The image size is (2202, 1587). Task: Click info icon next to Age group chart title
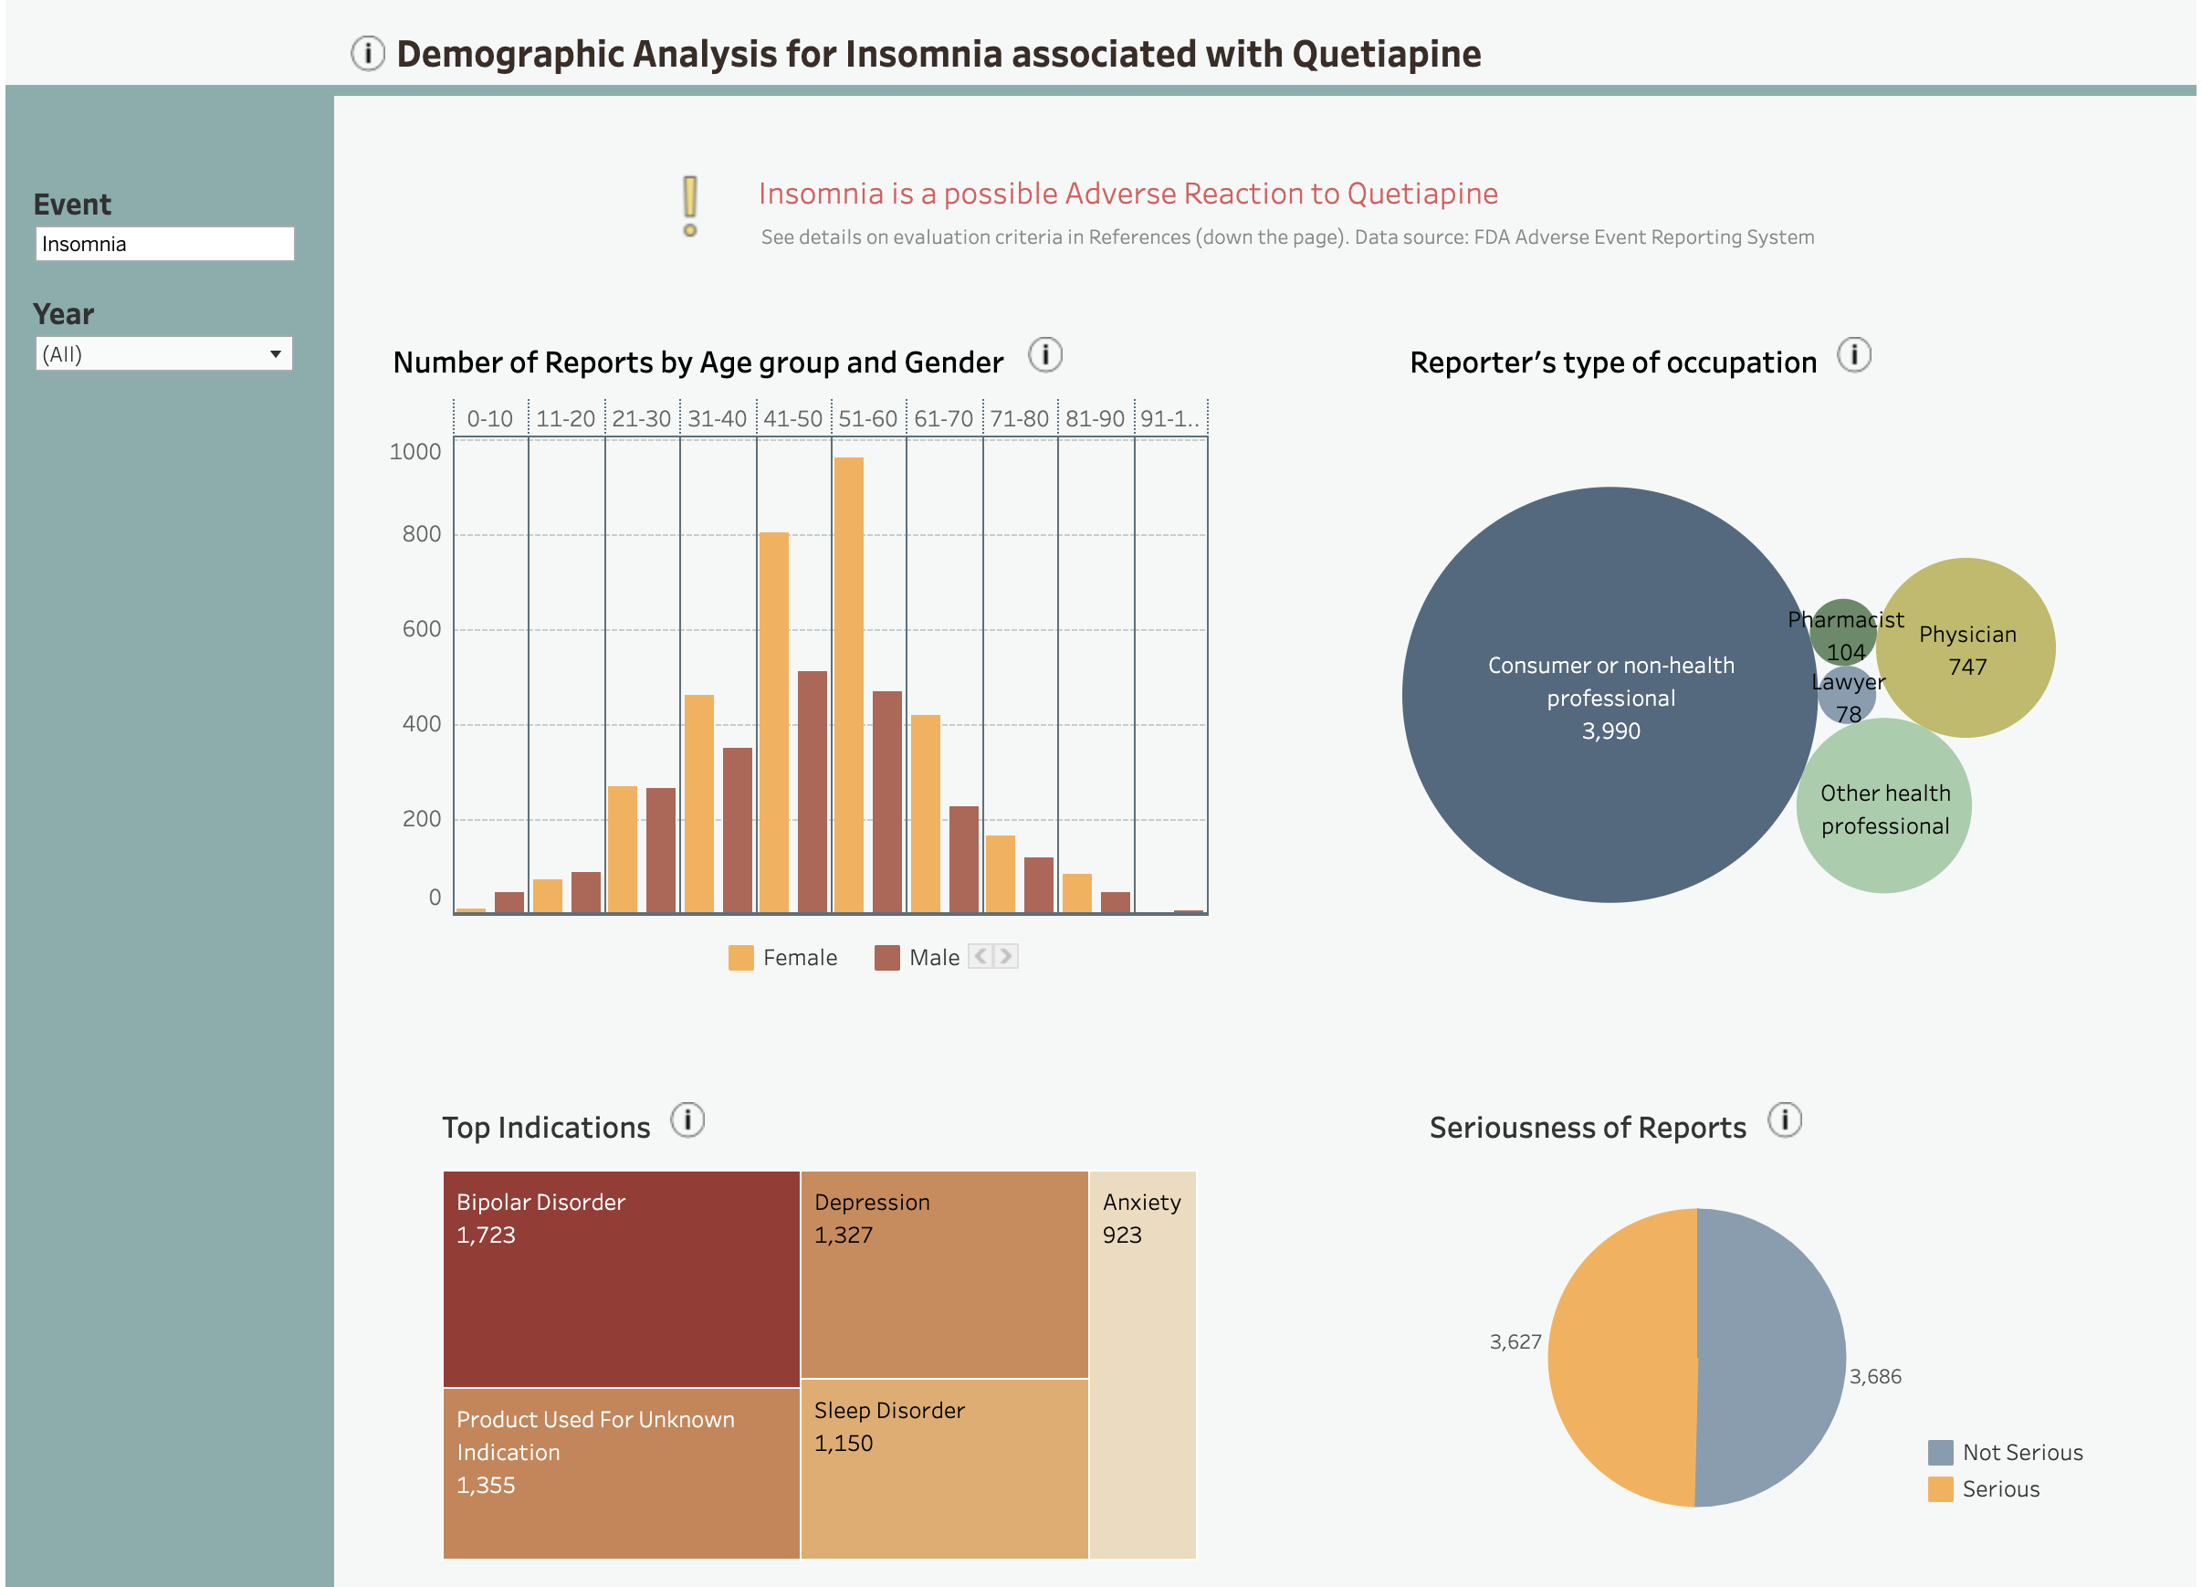[x=1044, y=354]
